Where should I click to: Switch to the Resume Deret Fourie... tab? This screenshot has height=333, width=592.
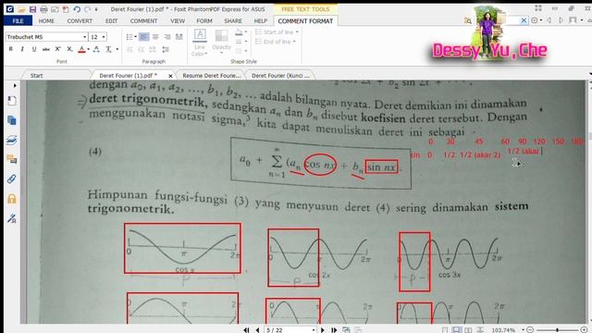tap(212, 76)
